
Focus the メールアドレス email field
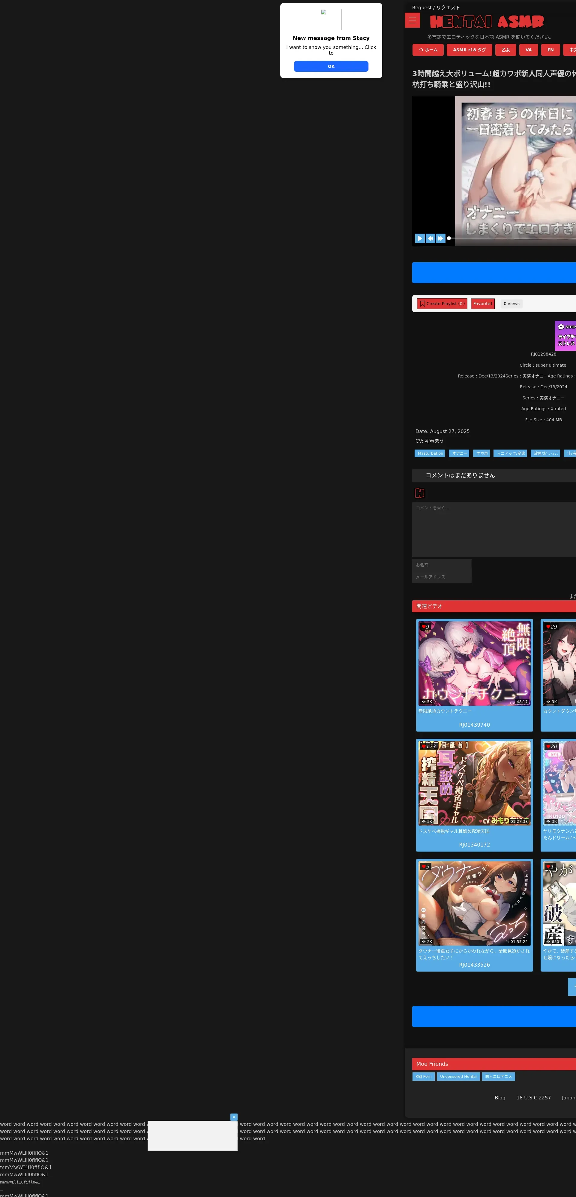click(441, 577)
